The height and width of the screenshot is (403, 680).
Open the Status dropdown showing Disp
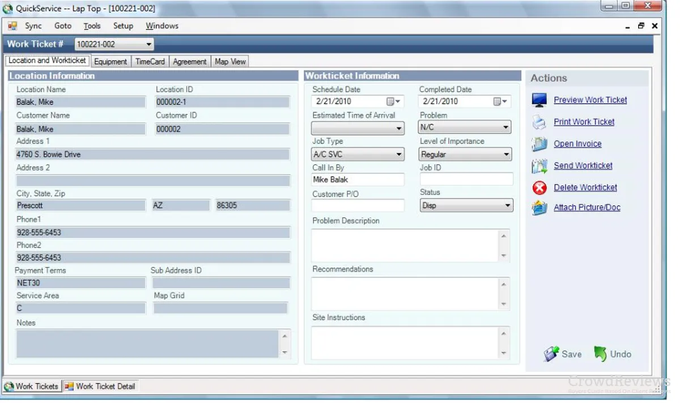point(507,206)
